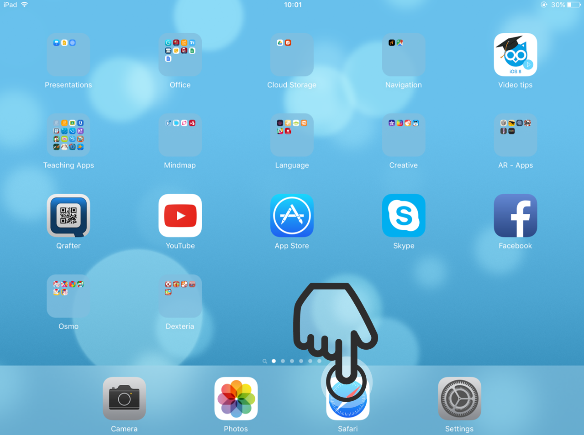Open the Teaching Apps folder
Image resolution: width=584 pixels, height=435 pixels.
point(68,135)
